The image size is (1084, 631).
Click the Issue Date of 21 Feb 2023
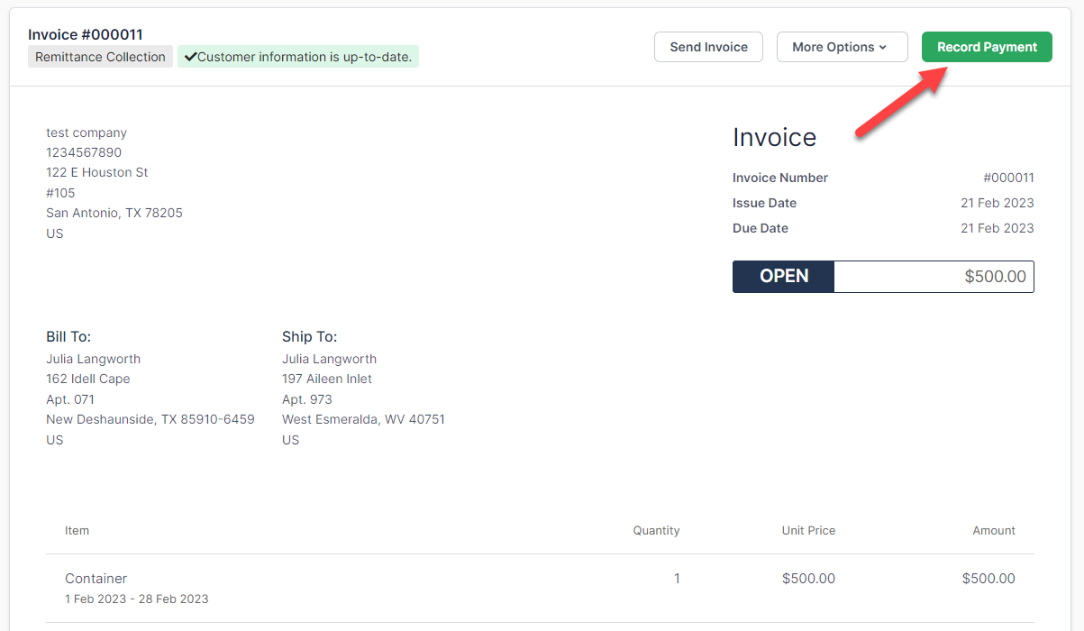pyautogui.click(x=997, y=203)
